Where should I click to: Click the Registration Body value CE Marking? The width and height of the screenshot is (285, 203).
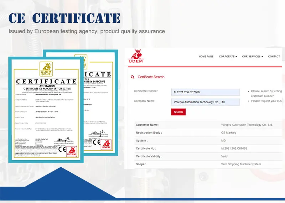229,133
